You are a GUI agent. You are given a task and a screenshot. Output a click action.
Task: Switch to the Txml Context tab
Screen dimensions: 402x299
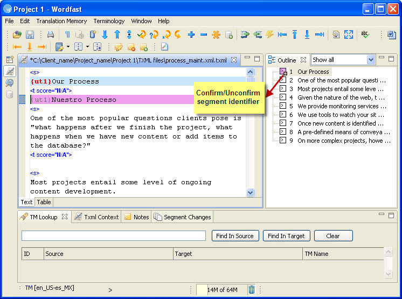tap(96, 217)
